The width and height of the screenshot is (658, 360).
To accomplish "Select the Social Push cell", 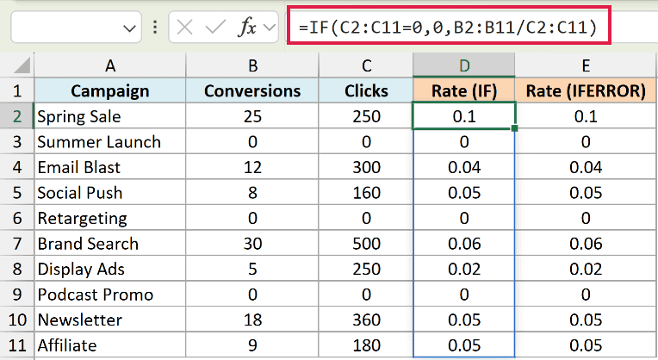I will point(110,193).
